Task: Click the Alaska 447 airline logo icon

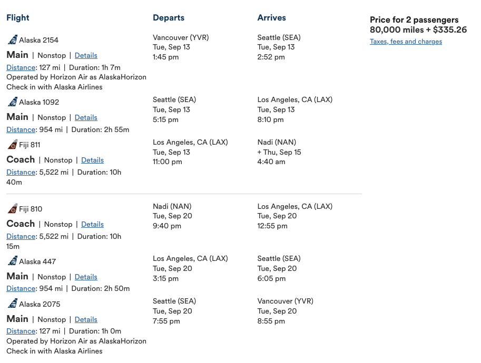Action: [13, 261]
